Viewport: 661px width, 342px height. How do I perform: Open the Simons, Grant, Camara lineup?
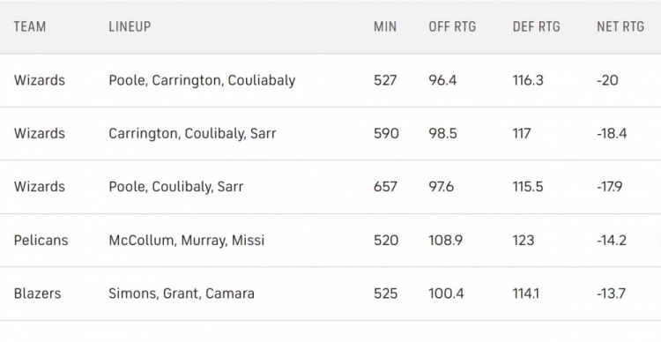click(182, 294)
